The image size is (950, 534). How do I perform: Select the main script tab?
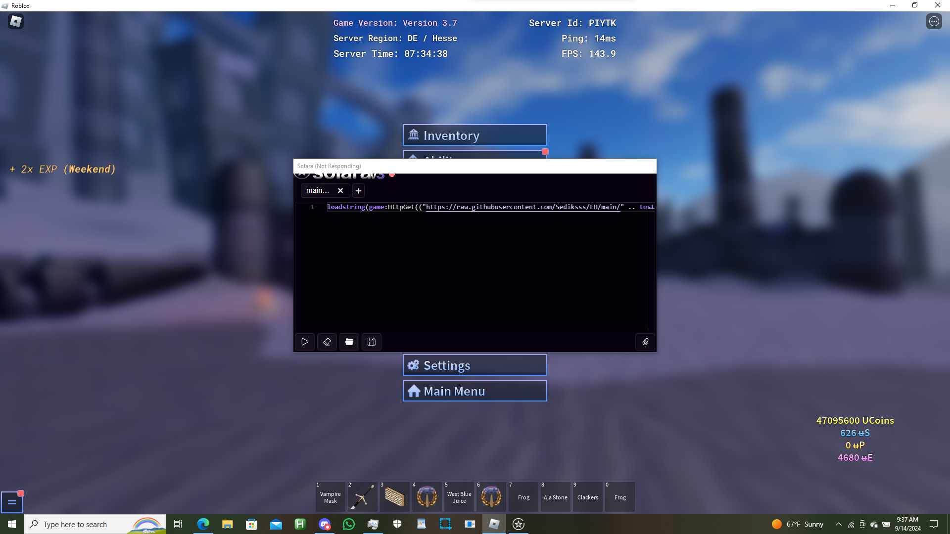coord(317,191)
